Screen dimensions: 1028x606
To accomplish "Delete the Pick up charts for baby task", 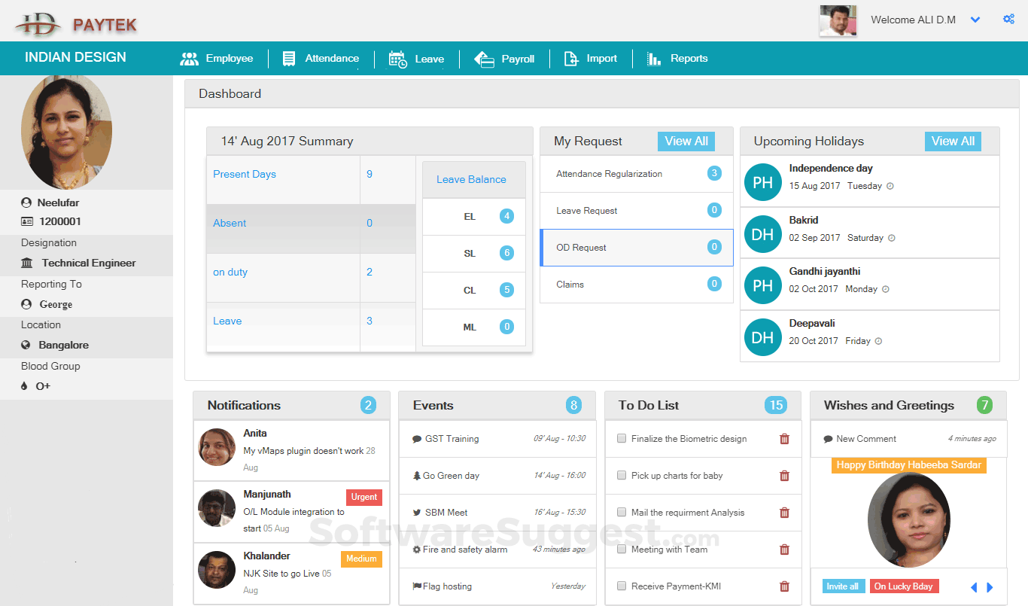I will [x=783, y=476].
